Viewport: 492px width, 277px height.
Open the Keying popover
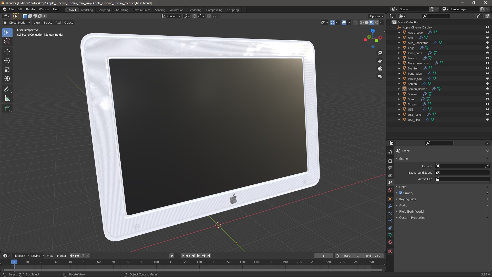pyautogui.click(x=37, y=256)
